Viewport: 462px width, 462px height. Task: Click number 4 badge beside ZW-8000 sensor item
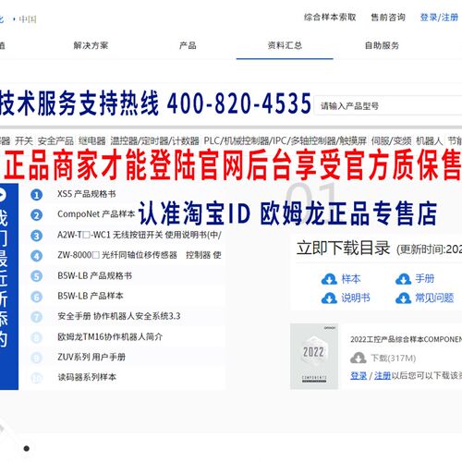coord(37,256)
